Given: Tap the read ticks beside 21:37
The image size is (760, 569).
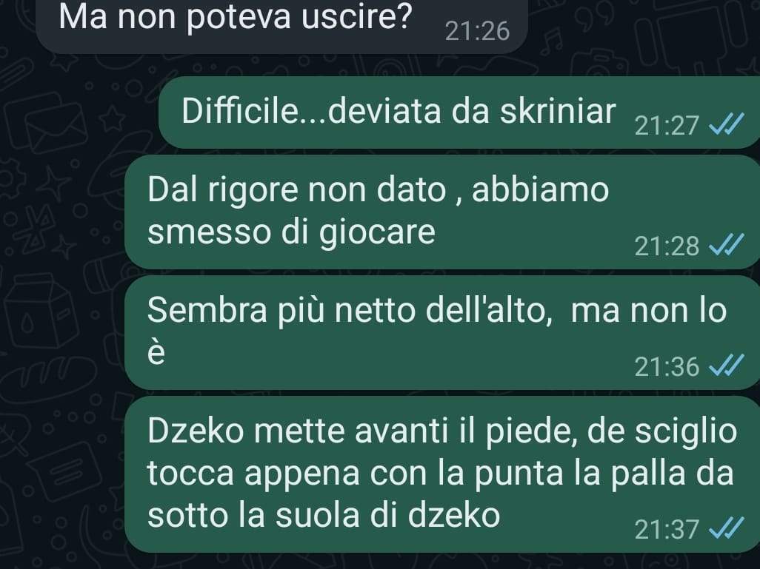Looking at the screenshot, I should [726, 528].
